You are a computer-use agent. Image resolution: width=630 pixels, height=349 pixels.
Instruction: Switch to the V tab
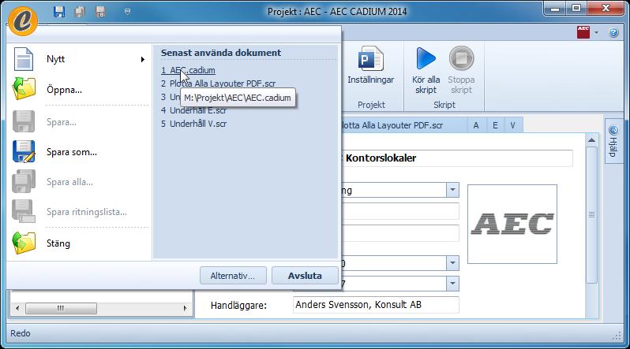[512, 125]
